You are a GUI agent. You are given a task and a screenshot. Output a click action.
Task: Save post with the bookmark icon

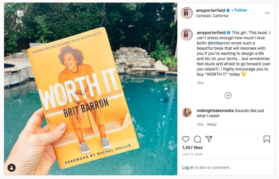tap(267, 139)
